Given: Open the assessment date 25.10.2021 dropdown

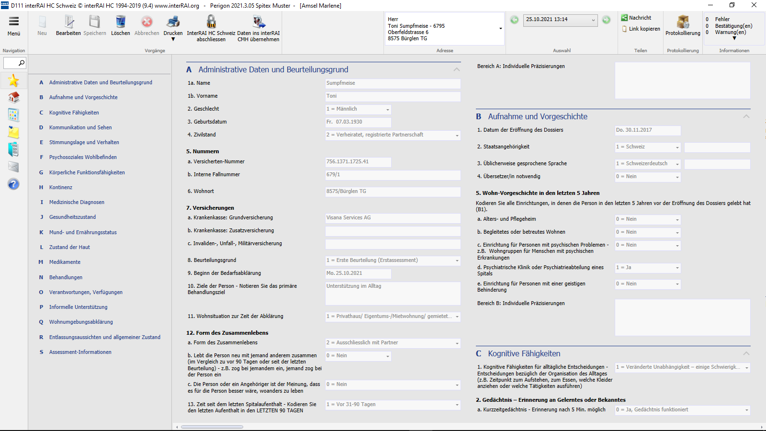Looking at the screenshot, I should 593,20.
